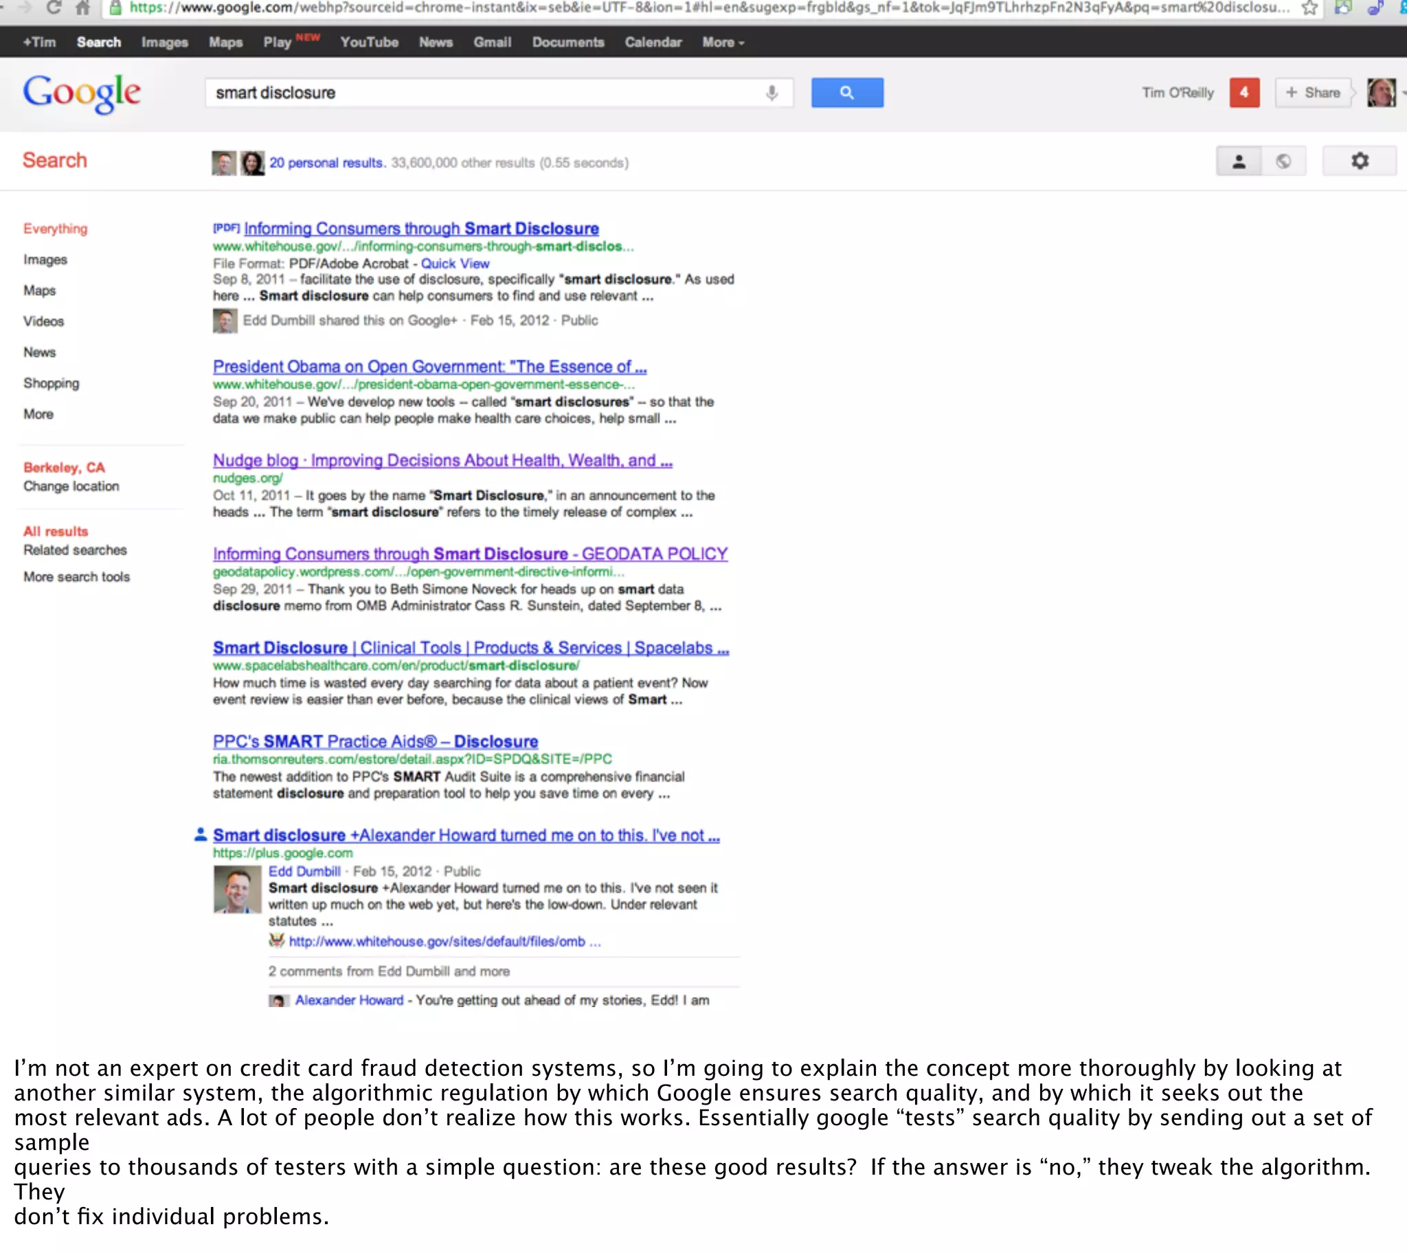Click the second personal result face thumbnail
1407x1253 pixels.
coord(252,163)
